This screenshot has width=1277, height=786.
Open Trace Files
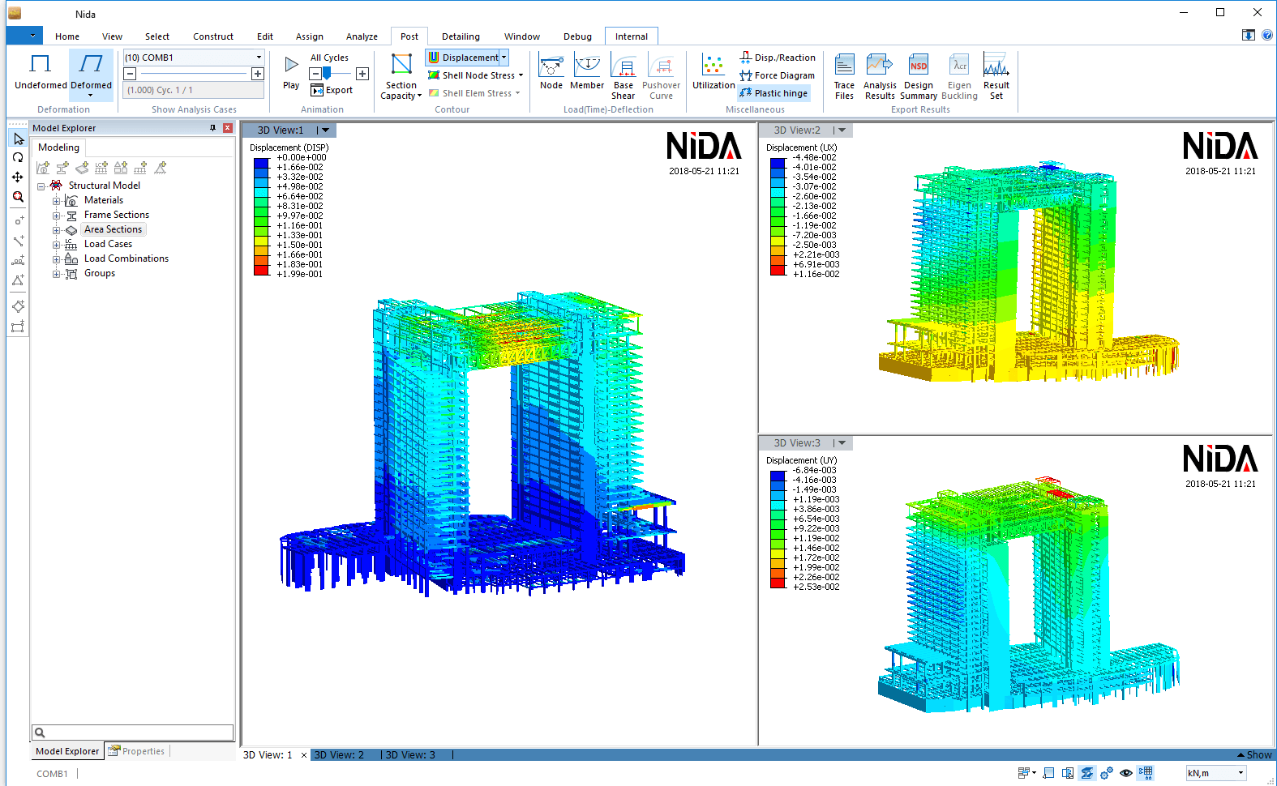tap(844, 76)
